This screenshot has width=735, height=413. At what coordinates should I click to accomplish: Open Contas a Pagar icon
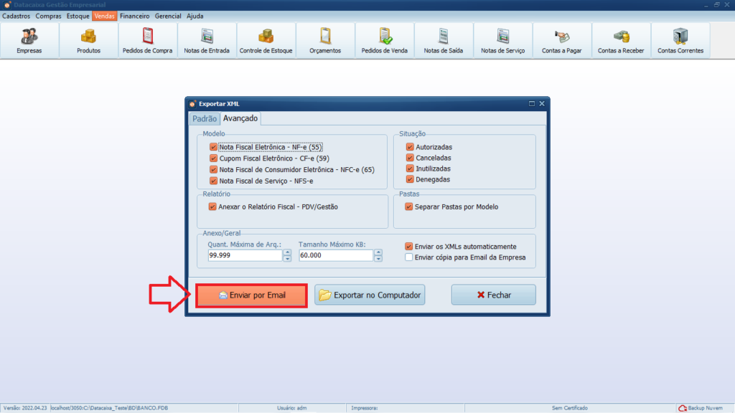coord(561,41)
